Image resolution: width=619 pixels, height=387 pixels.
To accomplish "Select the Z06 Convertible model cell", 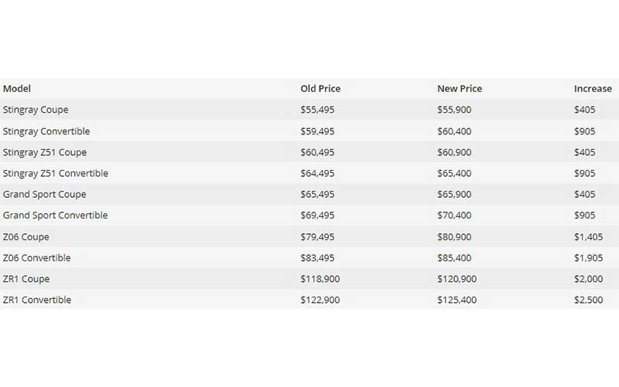I will click(37, 257).
